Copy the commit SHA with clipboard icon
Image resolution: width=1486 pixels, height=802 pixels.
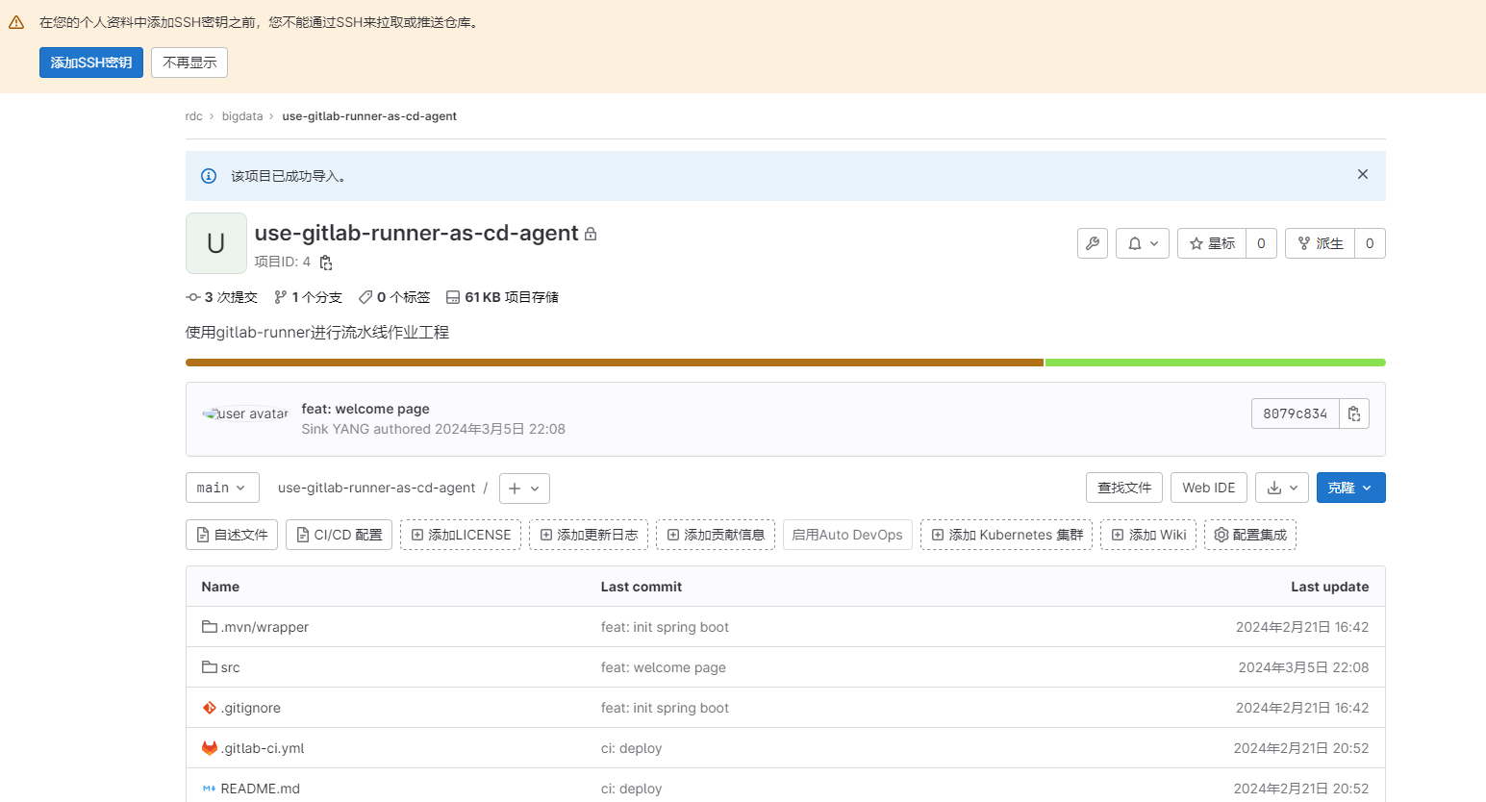(x=1354, y=414)
